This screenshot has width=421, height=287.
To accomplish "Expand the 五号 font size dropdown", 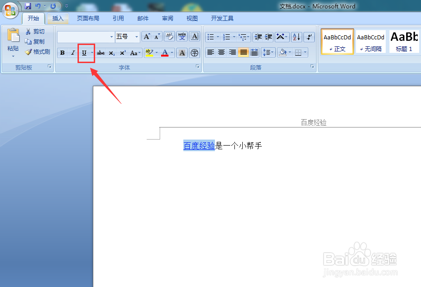I will [x=136, y=37].
